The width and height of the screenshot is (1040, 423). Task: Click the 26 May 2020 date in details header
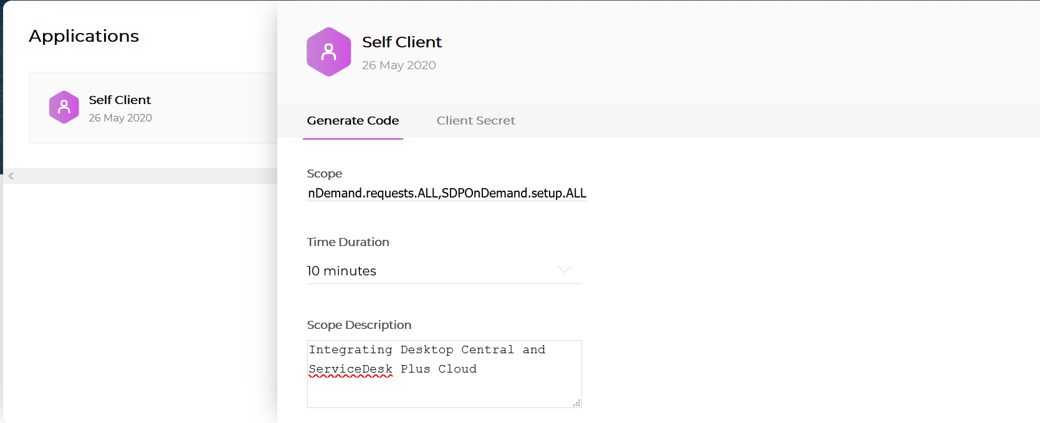click(x=399, y=65)
